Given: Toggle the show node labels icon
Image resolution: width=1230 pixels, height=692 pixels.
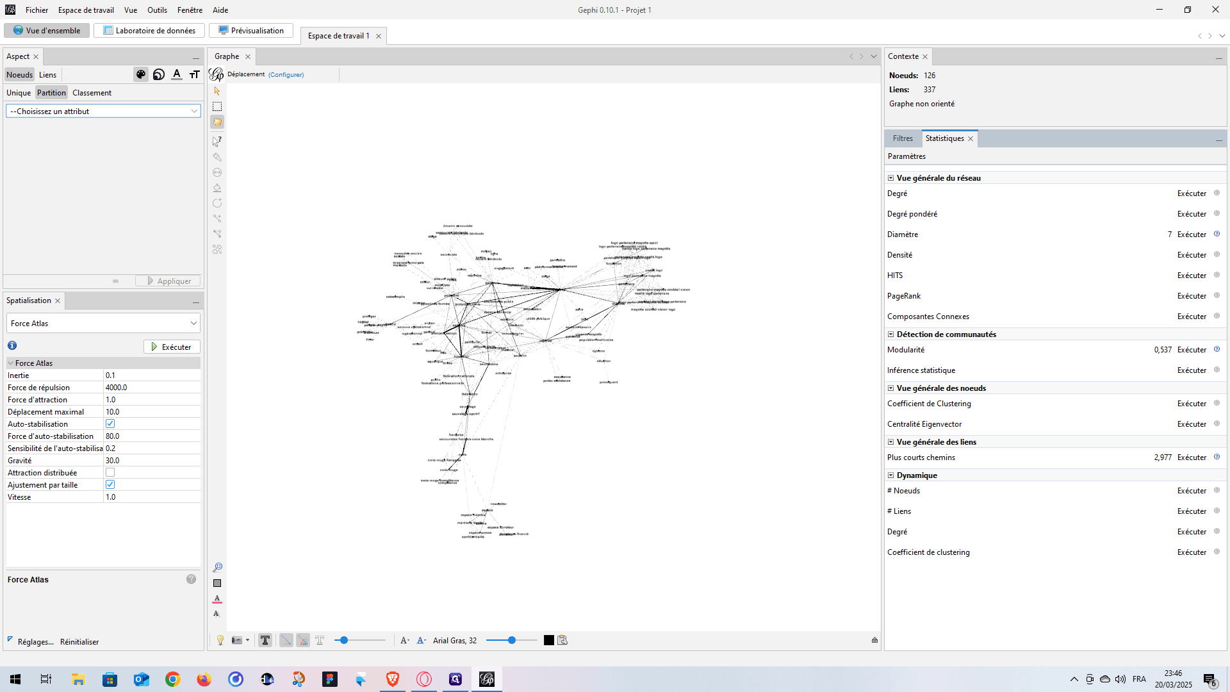Looking at the screenshot, I should click(x=265, y=640).
